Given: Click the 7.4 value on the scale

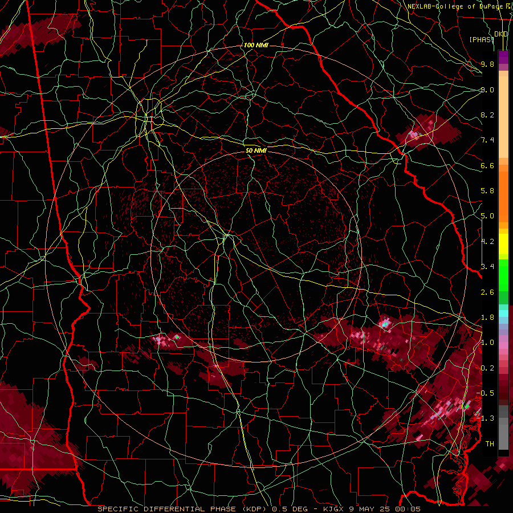Looking at the screenshot, I should pos(487,140).
